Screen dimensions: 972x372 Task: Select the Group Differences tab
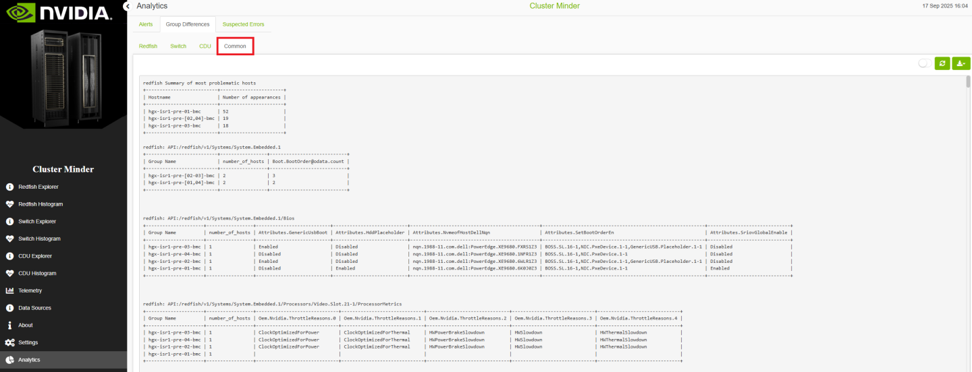(x=187, y=24)
